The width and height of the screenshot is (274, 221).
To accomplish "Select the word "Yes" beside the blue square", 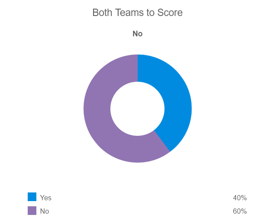I will tap(45, 198).
